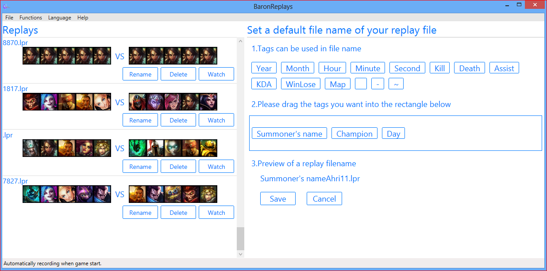Open the Help menu
The height and width of the screenshot is (271, 547).
[x=83, y=18]
